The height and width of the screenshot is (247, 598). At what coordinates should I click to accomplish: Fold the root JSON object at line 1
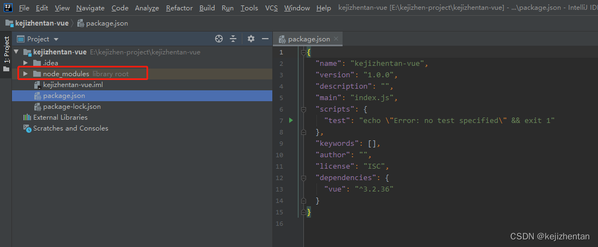[303, 52]
